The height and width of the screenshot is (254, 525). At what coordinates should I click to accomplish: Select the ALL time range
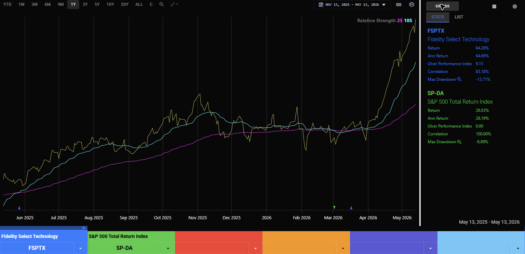click(x=139, y=4)
